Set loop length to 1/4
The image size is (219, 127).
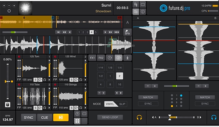pyautogui.click(x=119, y=68)
